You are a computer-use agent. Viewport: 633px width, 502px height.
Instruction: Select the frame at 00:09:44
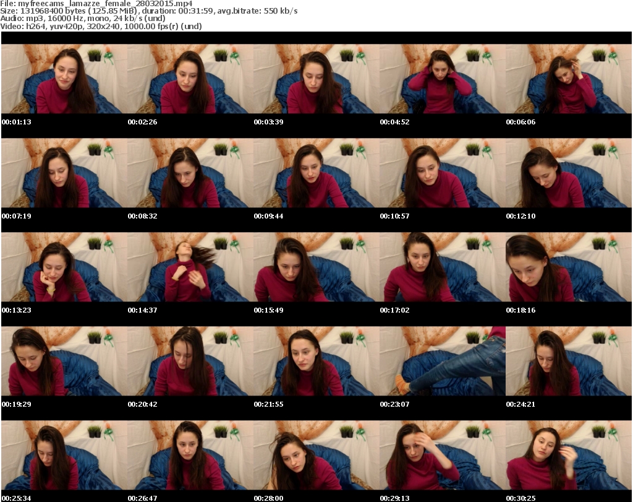(x=316, y=173)
